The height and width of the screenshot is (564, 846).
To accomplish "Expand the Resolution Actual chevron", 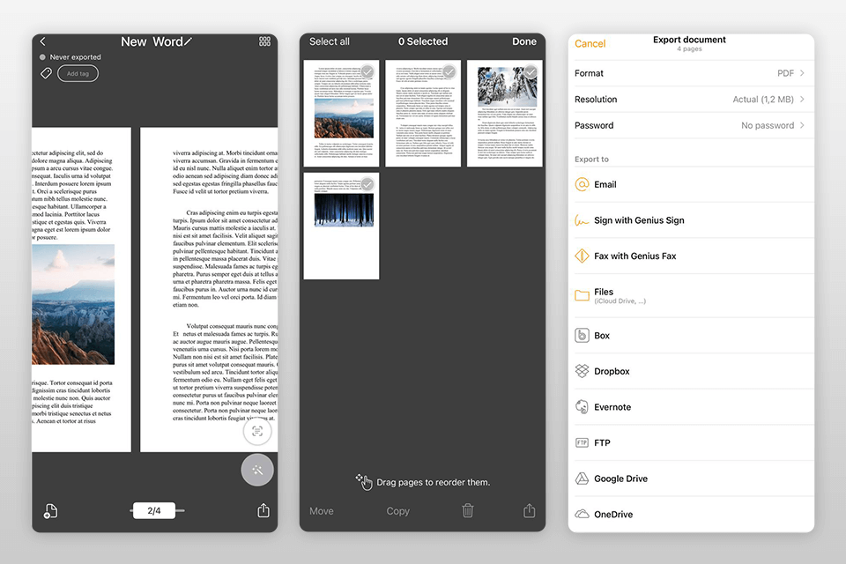I will tap(802, 100).
